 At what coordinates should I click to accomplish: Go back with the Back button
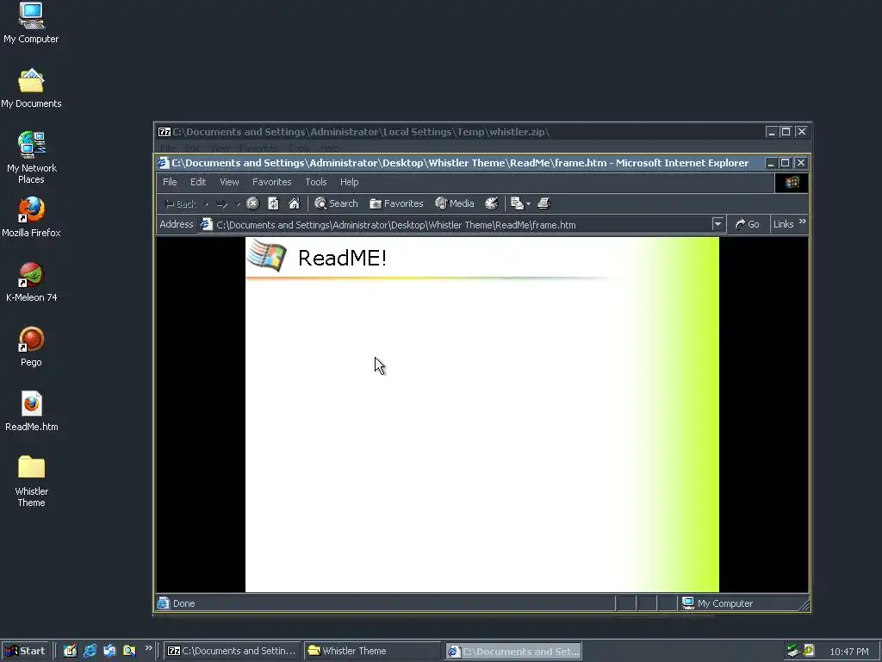[180, 203]
